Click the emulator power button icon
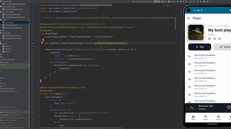Screen dimensions: 231x129 pyautogui.click(x=178, y=1)
